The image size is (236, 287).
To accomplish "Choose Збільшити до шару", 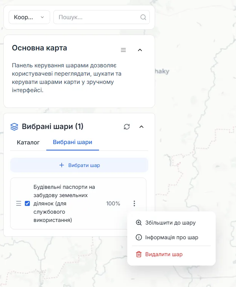I will (171, 223).
